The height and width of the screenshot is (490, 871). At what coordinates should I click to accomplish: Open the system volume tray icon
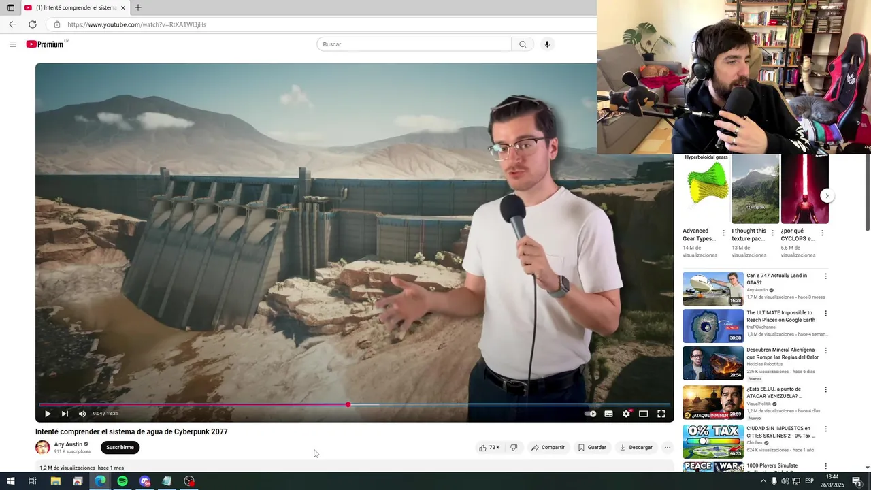(785, 481)
